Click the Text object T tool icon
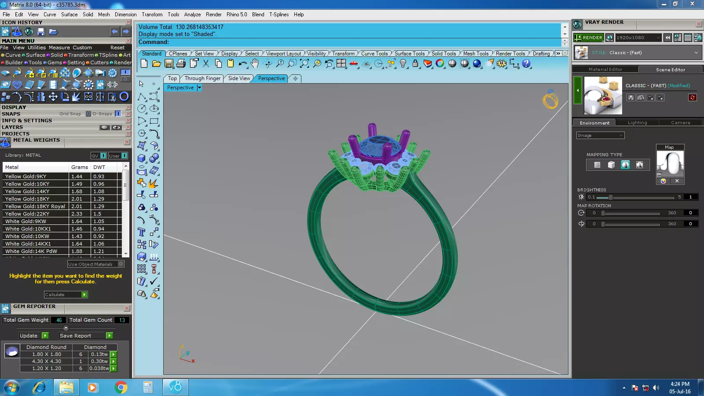The image size is (704, 396). pyautogui.click(x=142, y=232)
